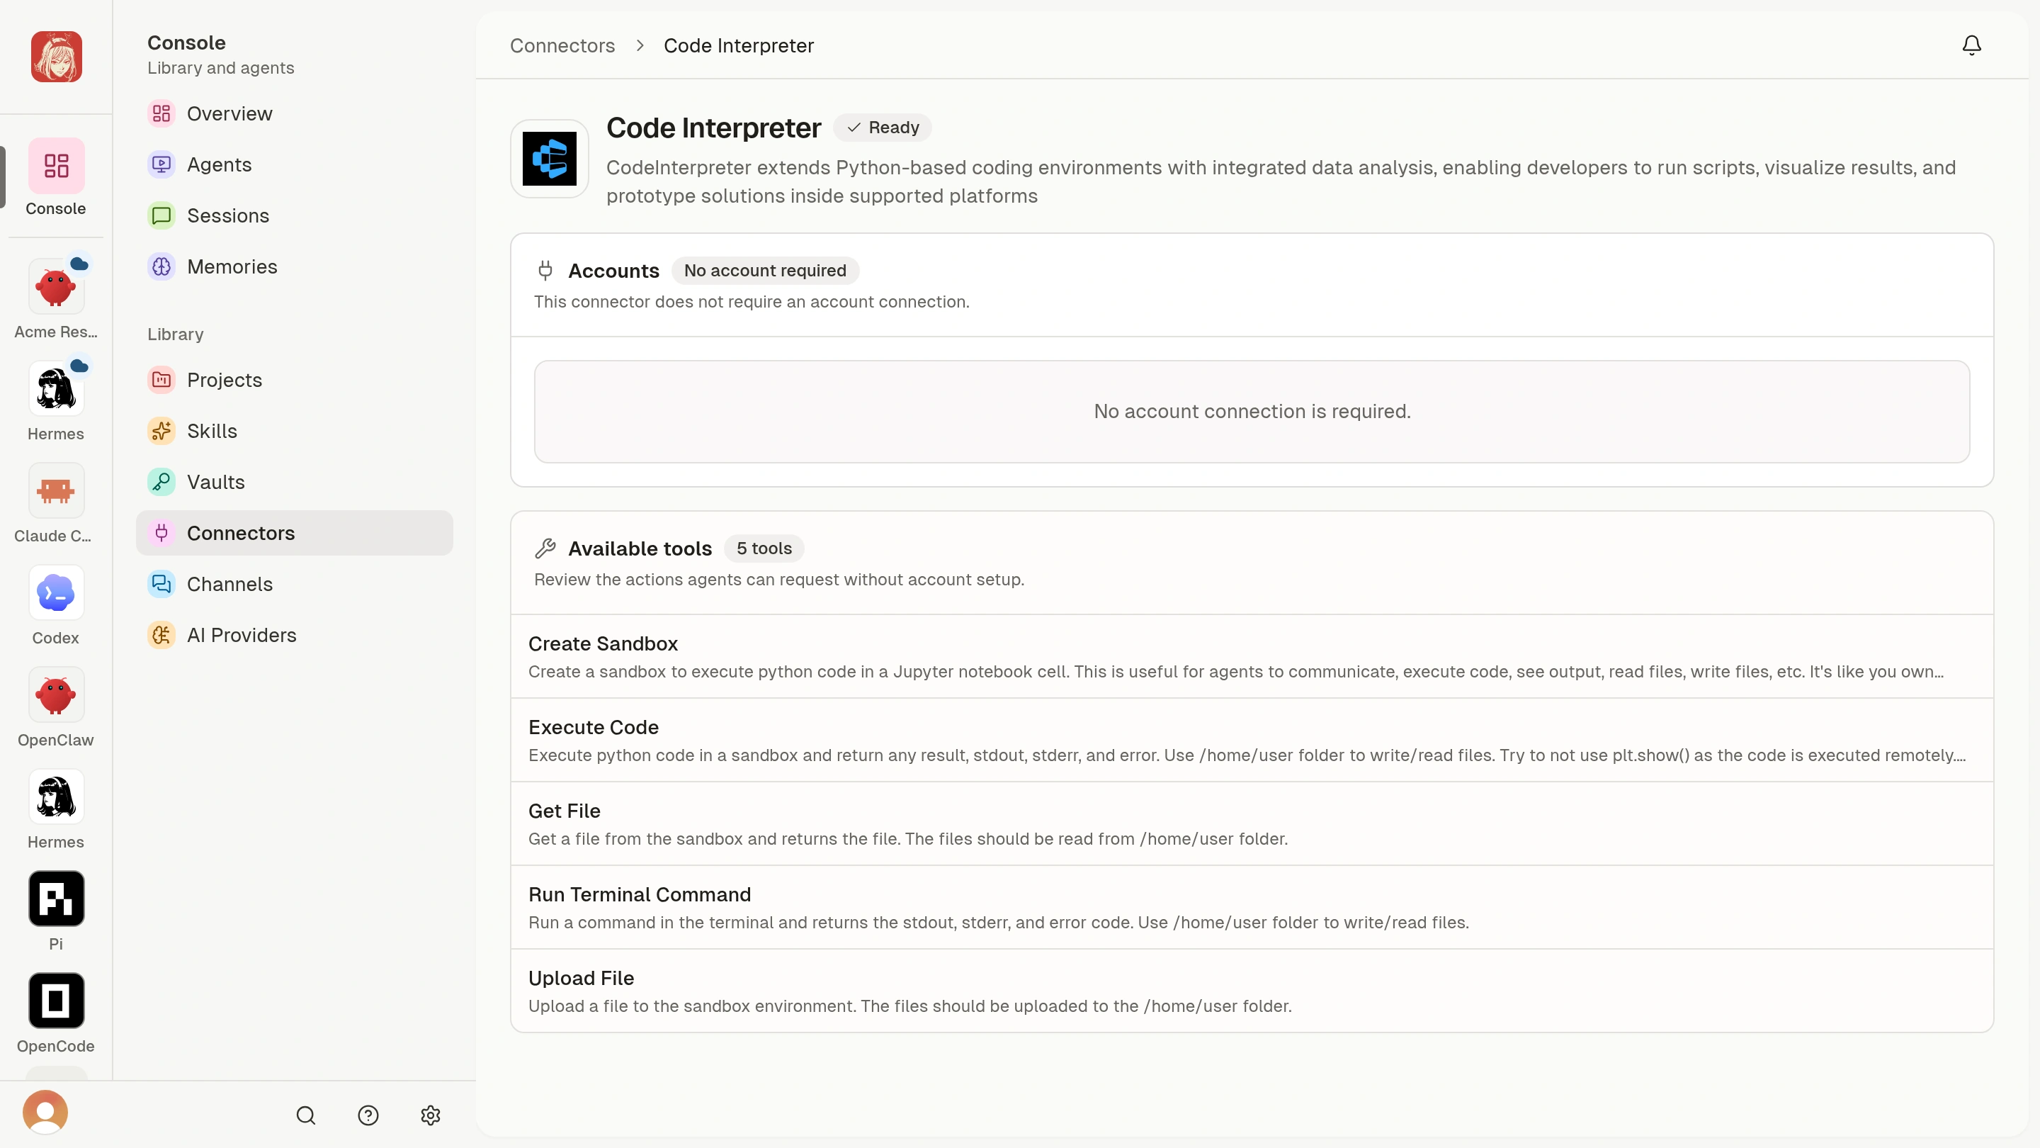The width and height of the screenshot is (2040, 1148).
Task: Go to Overview in sidebar
Action: (x=294, y=113)
